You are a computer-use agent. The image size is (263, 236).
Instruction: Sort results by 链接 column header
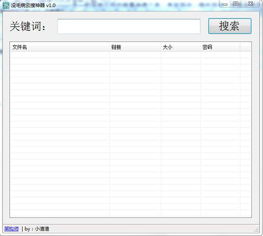[x=135, y=47]
